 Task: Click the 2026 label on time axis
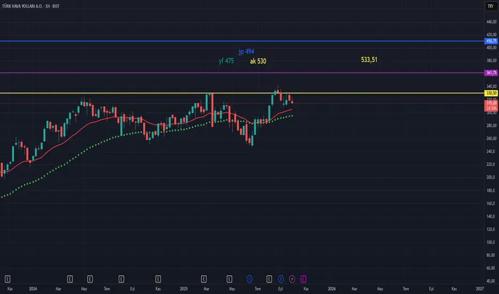pyautogui.click(x=331, y=289)
